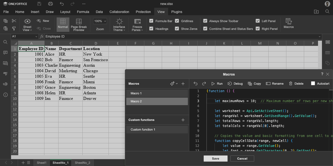Switch to the Sheet1 sheet tab
The width and height of the screenshot is (333, 166).
point(42,163)
